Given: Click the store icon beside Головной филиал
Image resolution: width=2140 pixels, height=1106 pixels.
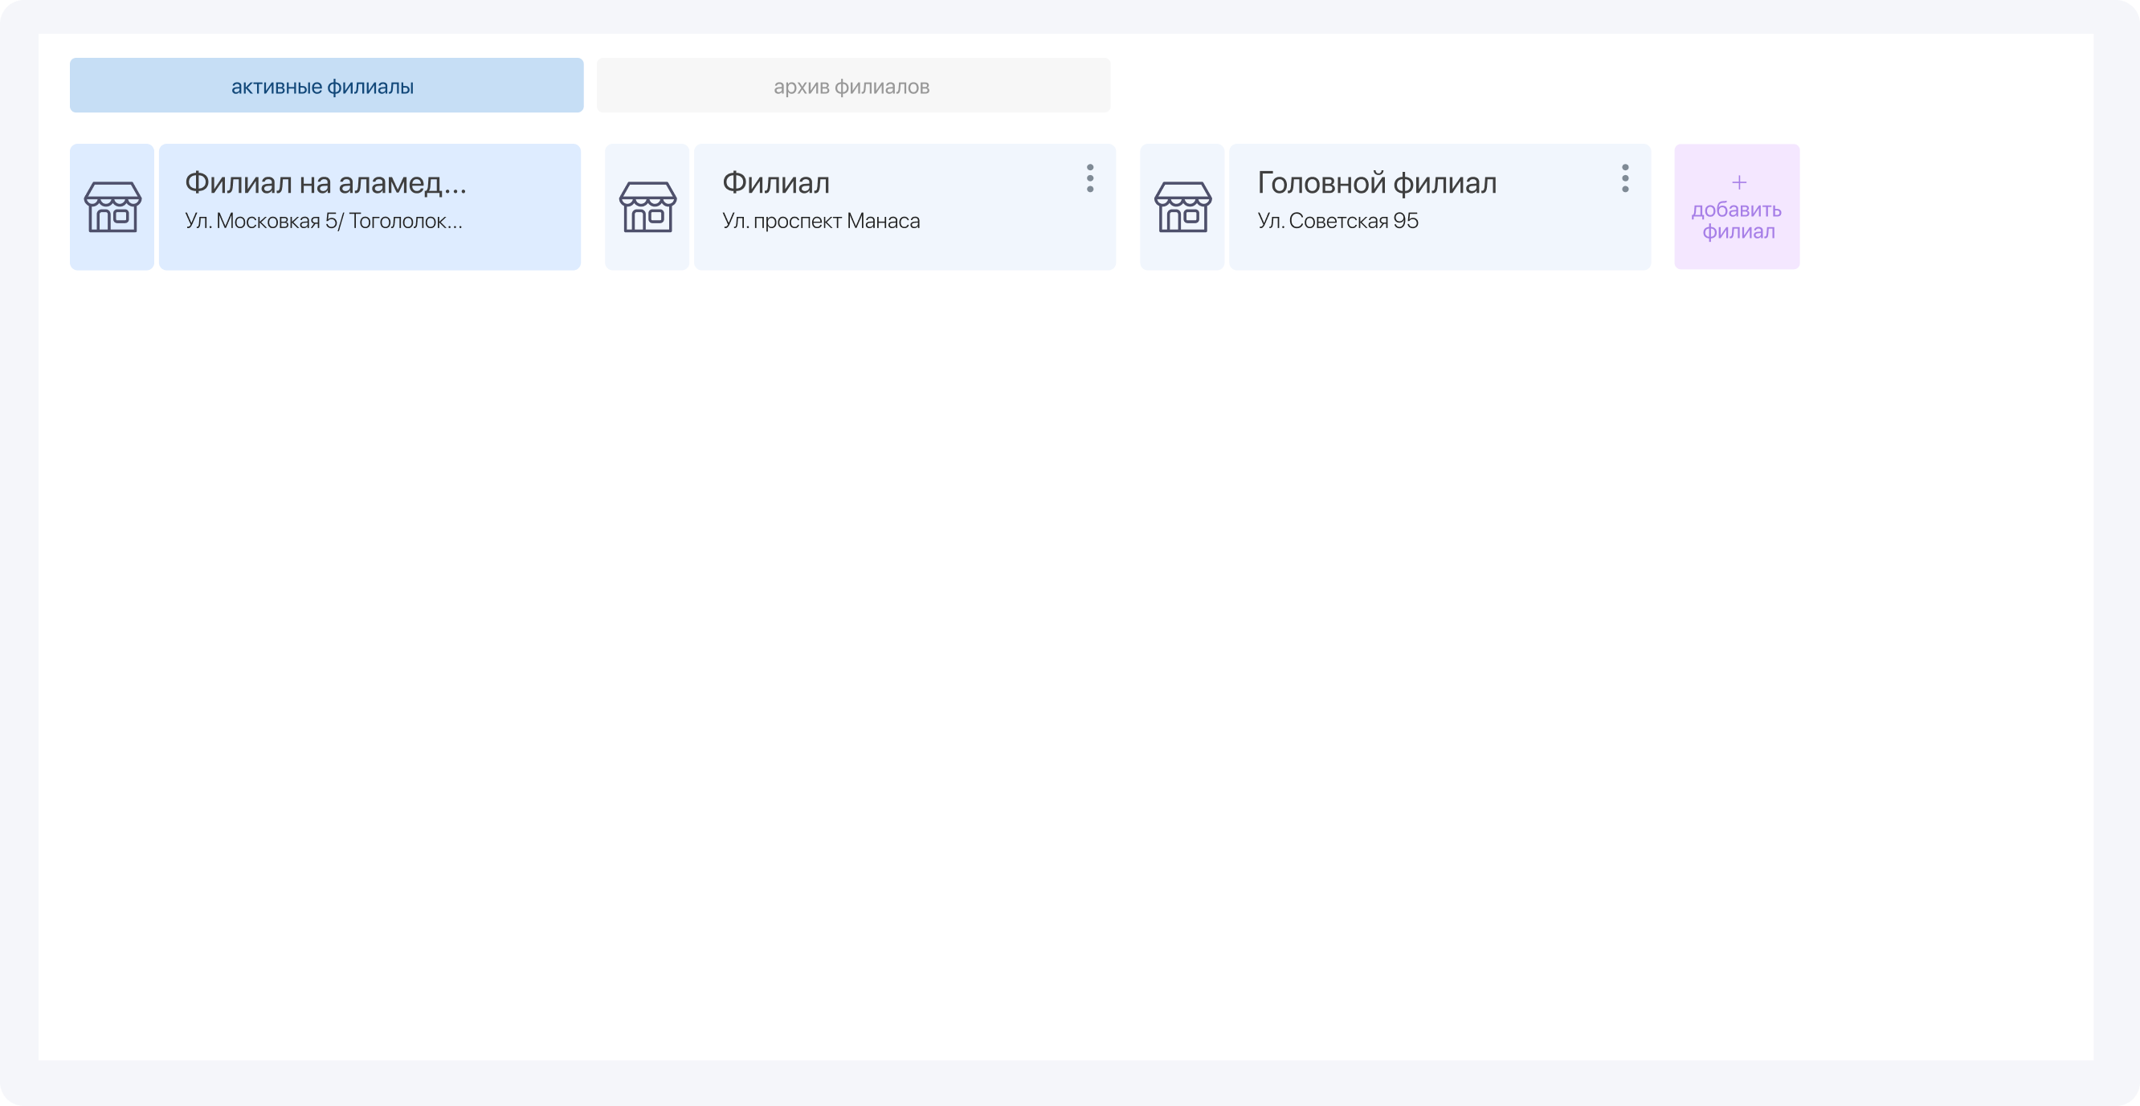Looking at the screenshot, I should [x=1182, y=206].
